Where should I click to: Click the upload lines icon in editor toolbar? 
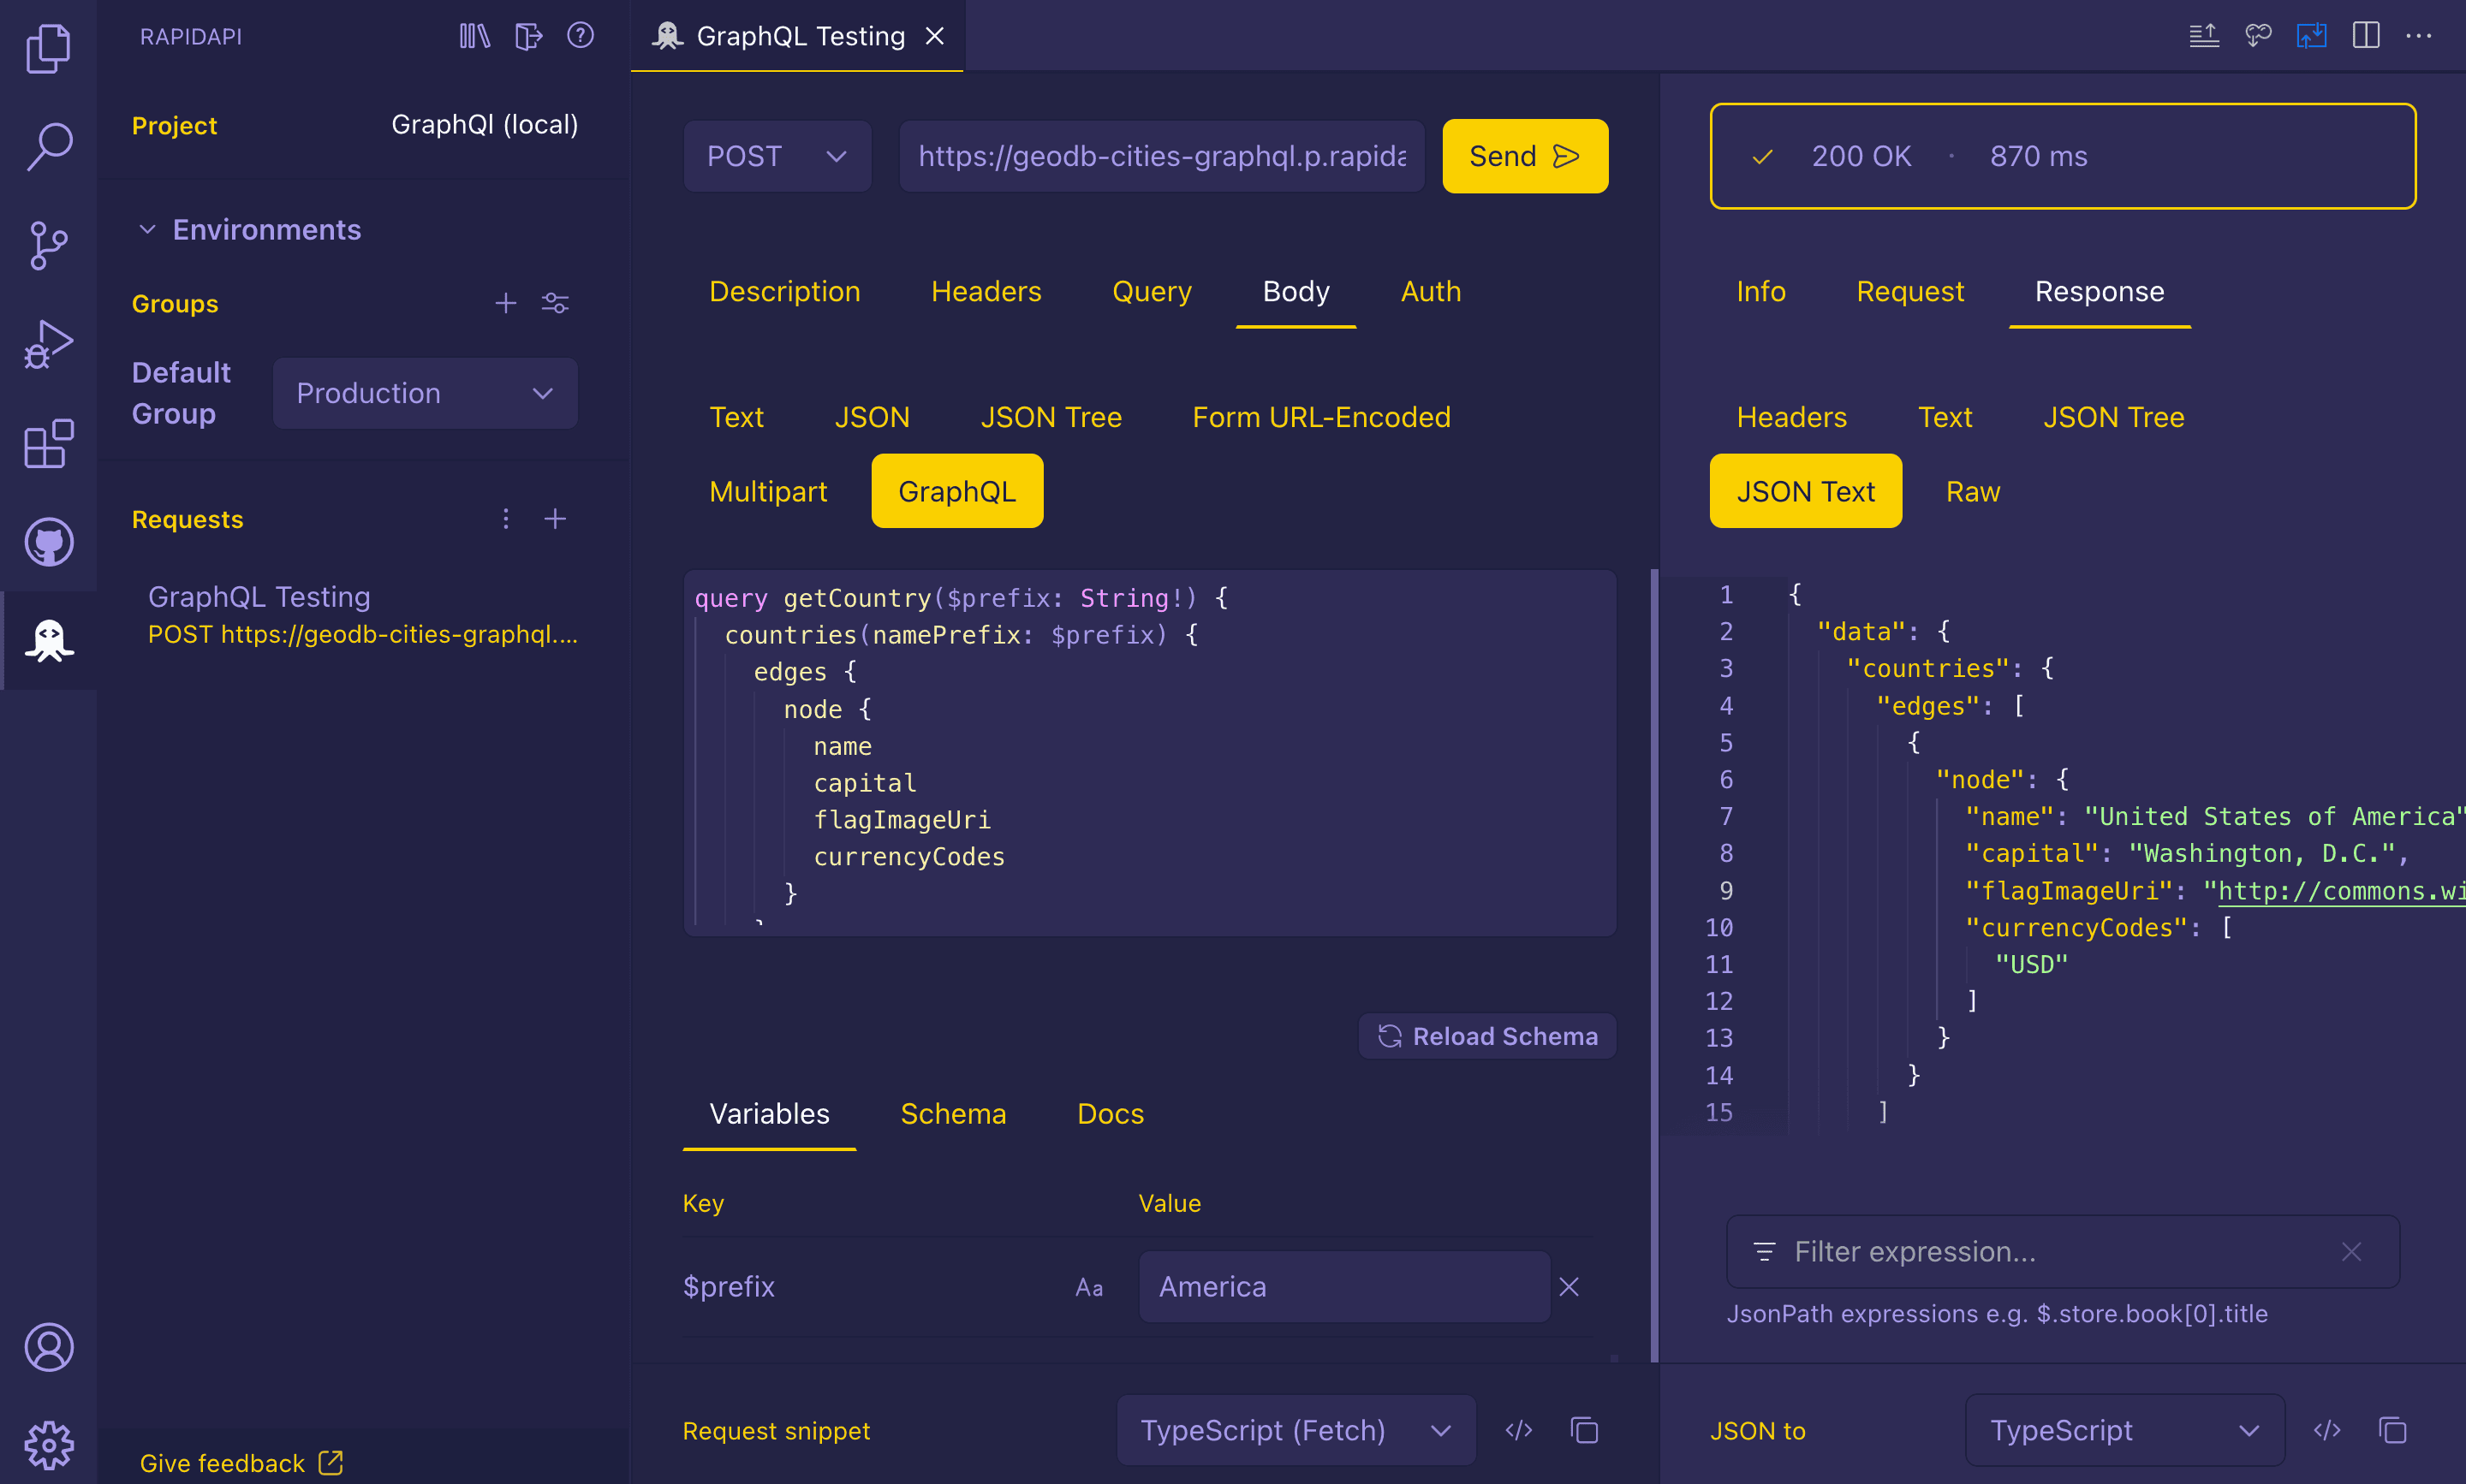2204,36
